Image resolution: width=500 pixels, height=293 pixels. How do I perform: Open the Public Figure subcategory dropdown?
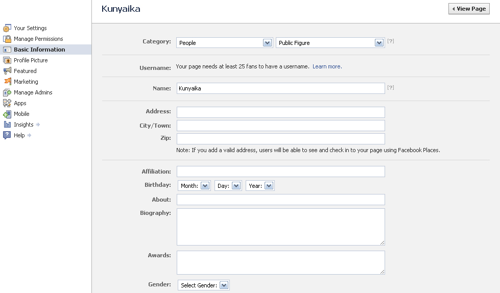[x=329, y=43]
